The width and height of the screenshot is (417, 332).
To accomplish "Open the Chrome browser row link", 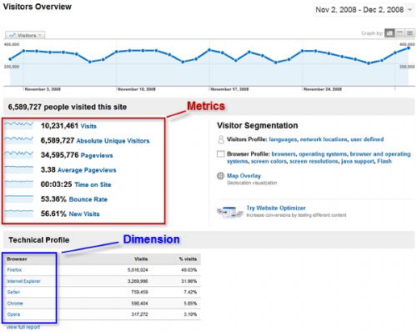I will pyautogui.click(x=15, y=304).
